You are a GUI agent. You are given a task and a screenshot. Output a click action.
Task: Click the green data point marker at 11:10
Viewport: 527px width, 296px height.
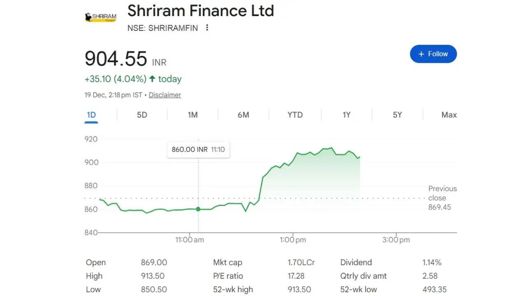coord(198,209)
